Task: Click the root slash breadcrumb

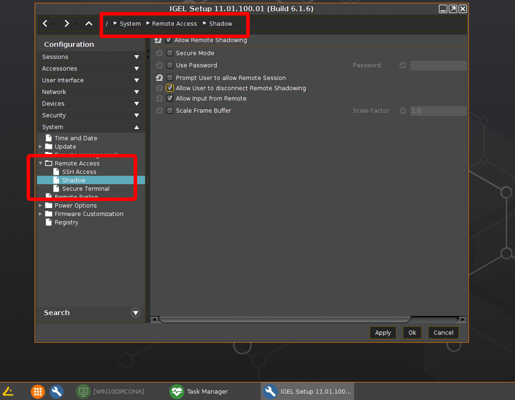Action: click(x=107, y=23)
